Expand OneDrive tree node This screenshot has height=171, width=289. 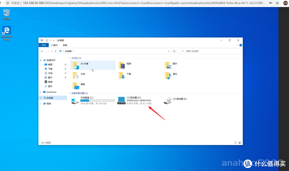(x=41, y=92)
